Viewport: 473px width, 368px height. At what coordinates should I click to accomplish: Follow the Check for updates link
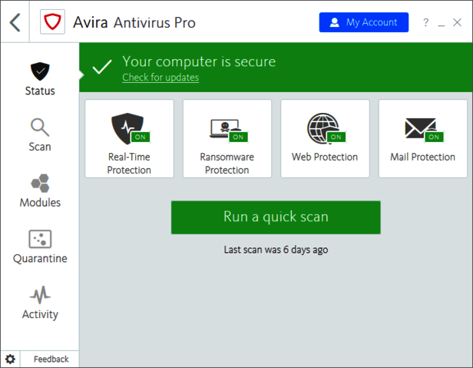point(160,78)
